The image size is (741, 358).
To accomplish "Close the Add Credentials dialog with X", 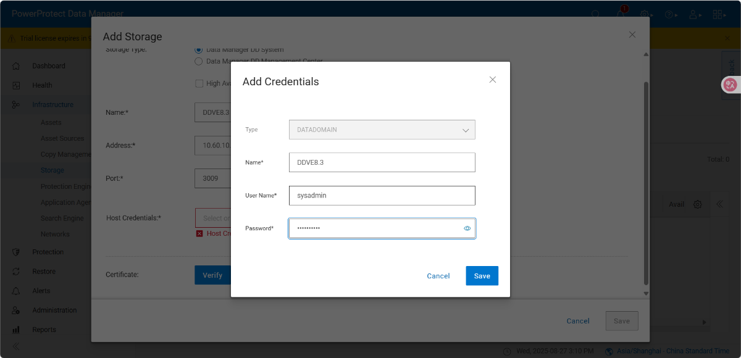I will 493,80.
